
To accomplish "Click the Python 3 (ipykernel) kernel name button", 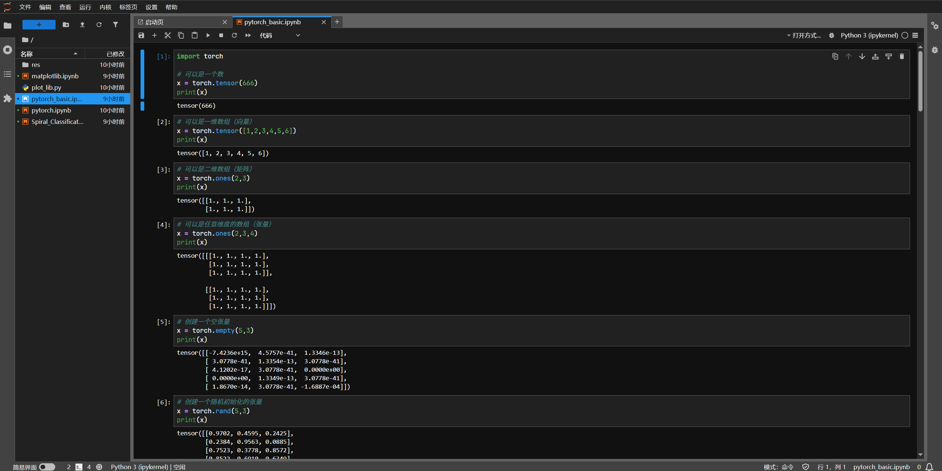I will 869,35.
